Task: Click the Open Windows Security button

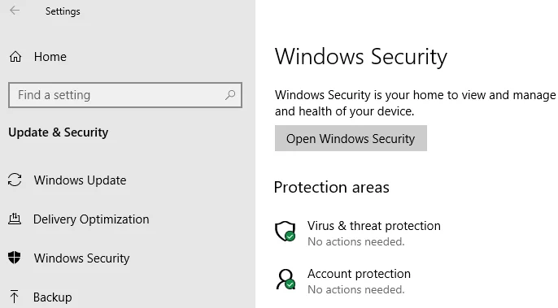Action: pos(351,138)
